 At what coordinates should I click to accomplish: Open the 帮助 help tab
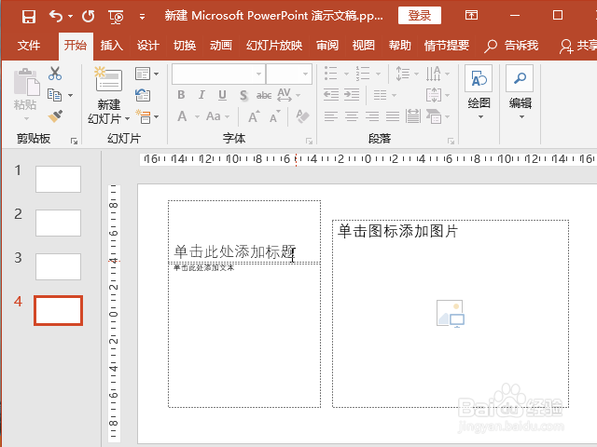point(400,46)
